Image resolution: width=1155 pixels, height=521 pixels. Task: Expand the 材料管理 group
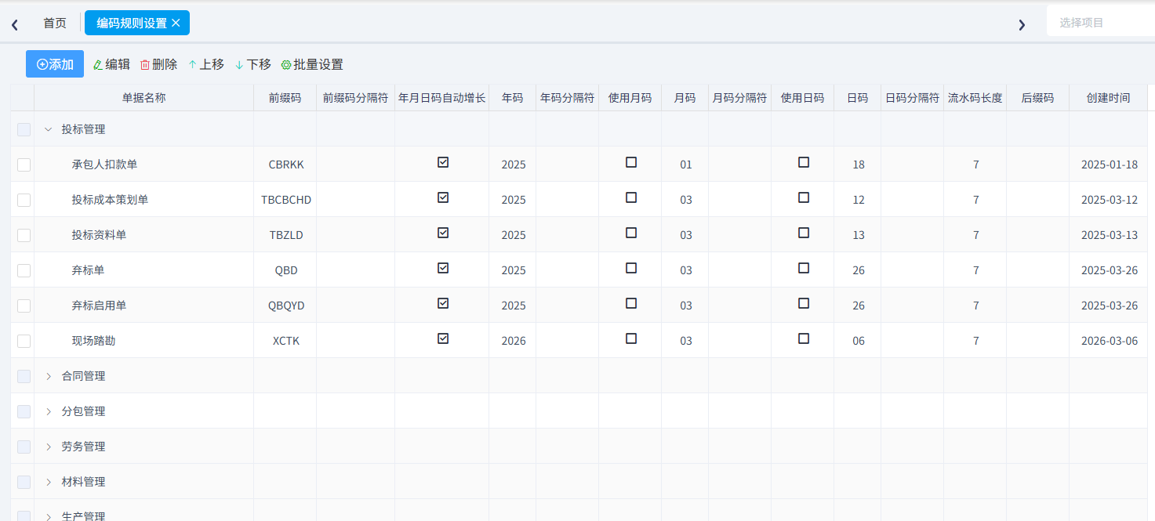click(48, 482)
